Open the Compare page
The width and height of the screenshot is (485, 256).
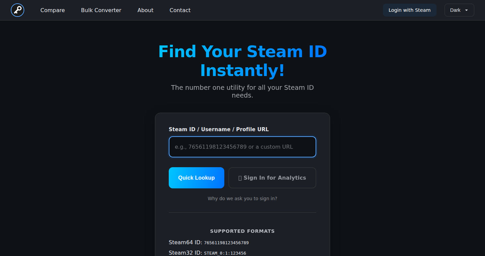[53, 10]
